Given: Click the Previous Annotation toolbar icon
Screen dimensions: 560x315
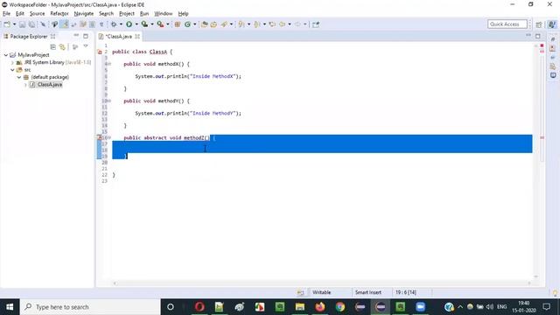Looking at the screenshot, I should click(x=256, y=24).
